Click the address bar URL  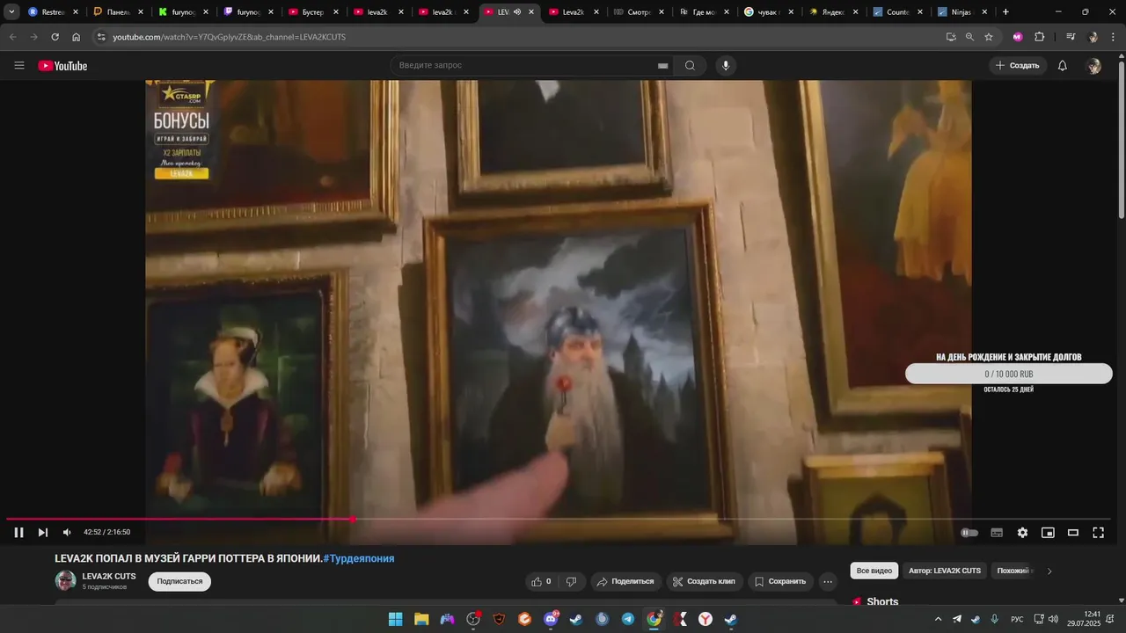pyautogui.click(x=229, y=37)
